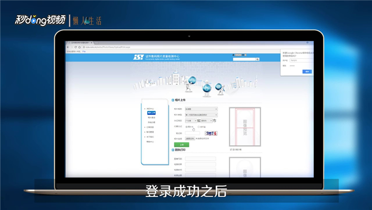Click the username field in Chrome popup
Image resolution: width=372 pixels, height=210 pixels.
(x=302, y=61)
